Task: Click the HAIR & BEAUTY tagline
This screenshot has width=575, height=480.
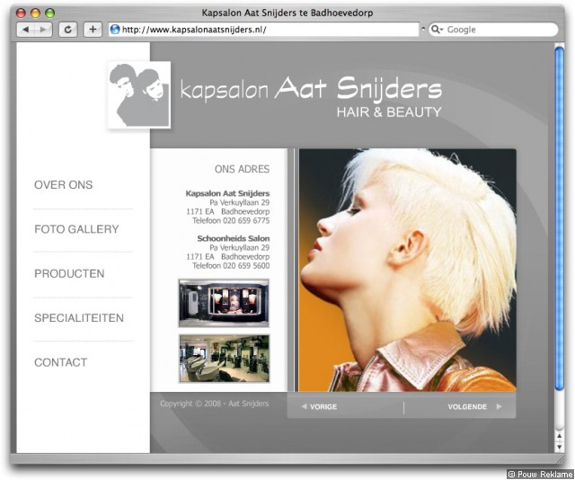Action: [389, 112]
